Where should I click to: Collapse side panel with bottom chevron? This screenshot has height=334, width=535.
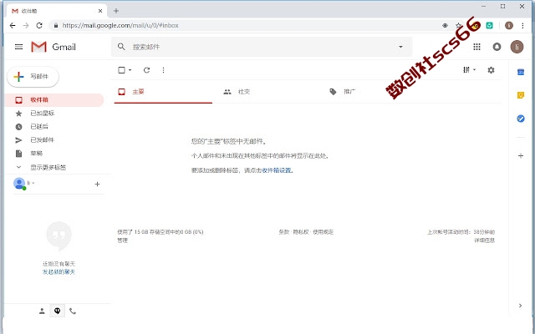[520, 306]
